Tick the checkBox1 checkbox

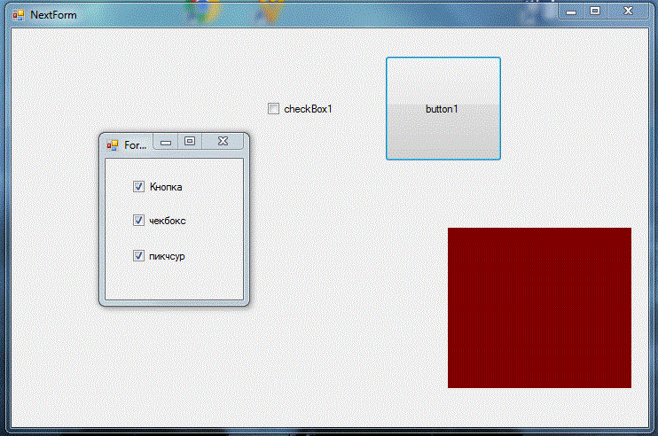[274, 109]
